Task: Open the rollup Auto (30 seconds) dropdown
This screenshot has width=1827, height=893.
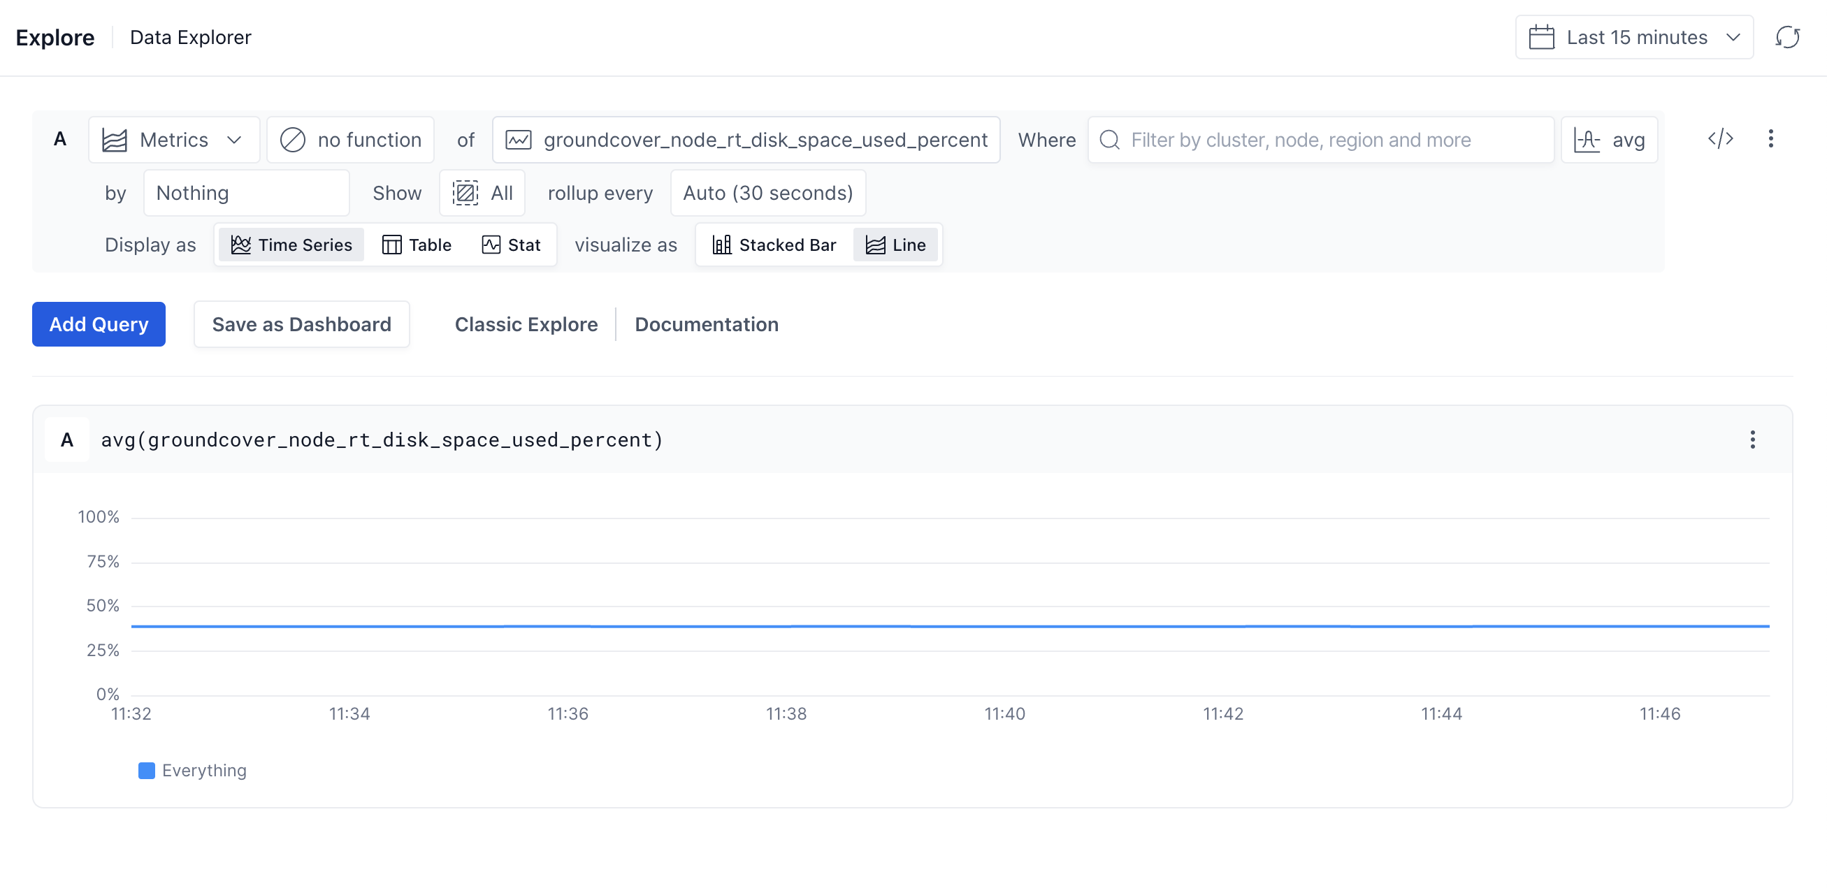Action: pyautogui.click(x=767, y=193)
